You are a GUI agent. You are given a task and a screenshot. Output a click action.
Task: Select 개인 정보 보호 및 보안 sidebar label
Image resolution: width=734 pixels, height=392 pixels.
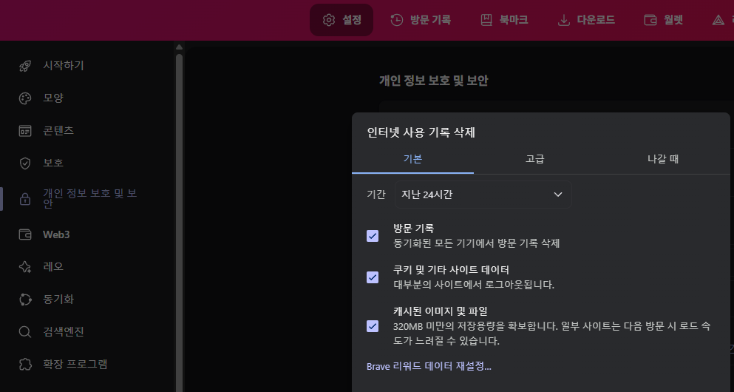(x=90, y=198)
